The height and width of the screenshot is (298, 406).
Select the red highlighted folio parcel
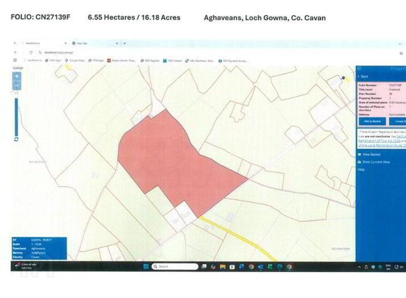point(171,161)
